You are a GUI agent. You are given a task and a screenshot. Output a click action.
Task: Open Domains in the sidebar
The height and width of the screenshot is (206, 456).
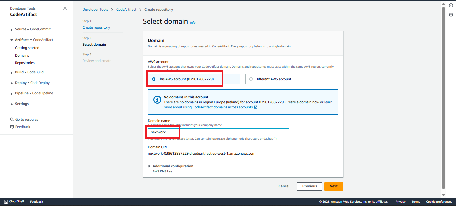[x=22, y=56]
